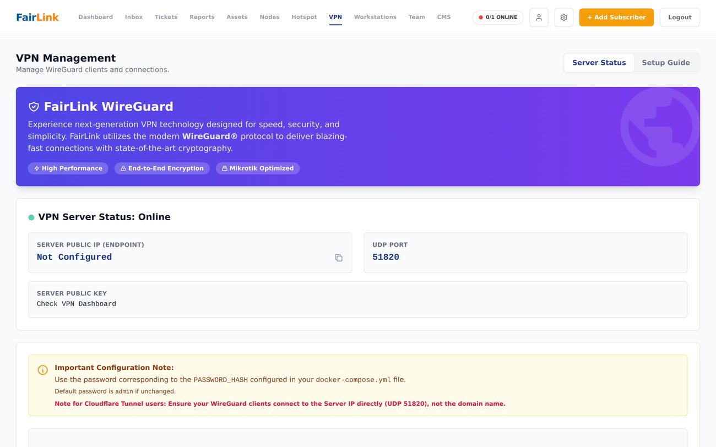Click the VPN Management page heading
The width and height of the screenshot is (716, 447).
point(66,58)
